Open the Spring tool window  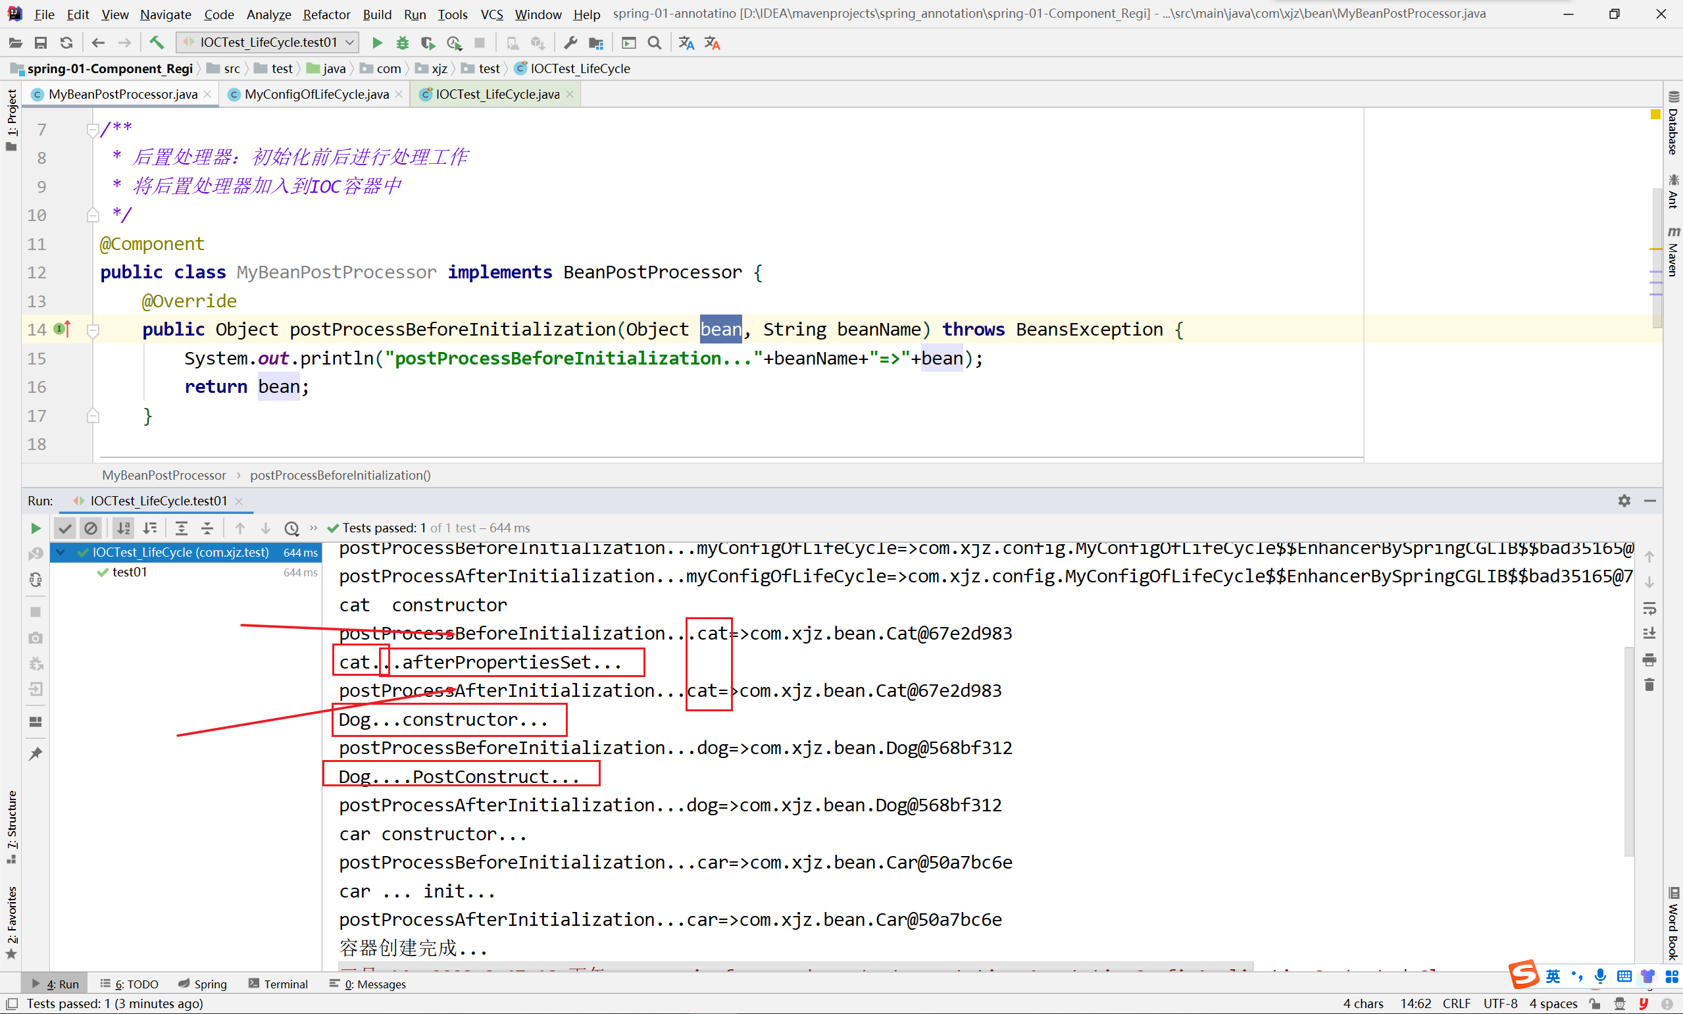(x=203, y=984)
